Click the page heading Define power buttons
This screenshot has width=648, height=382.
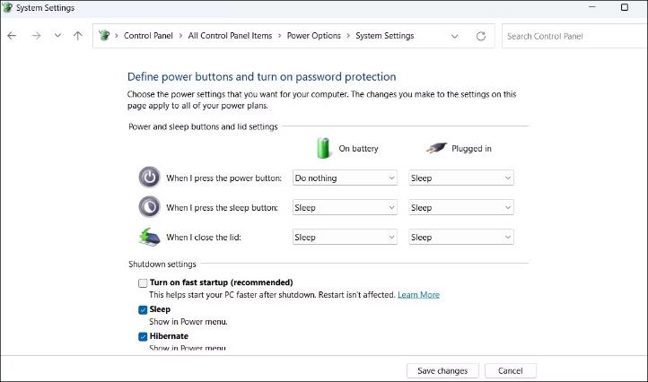[261, 77]
